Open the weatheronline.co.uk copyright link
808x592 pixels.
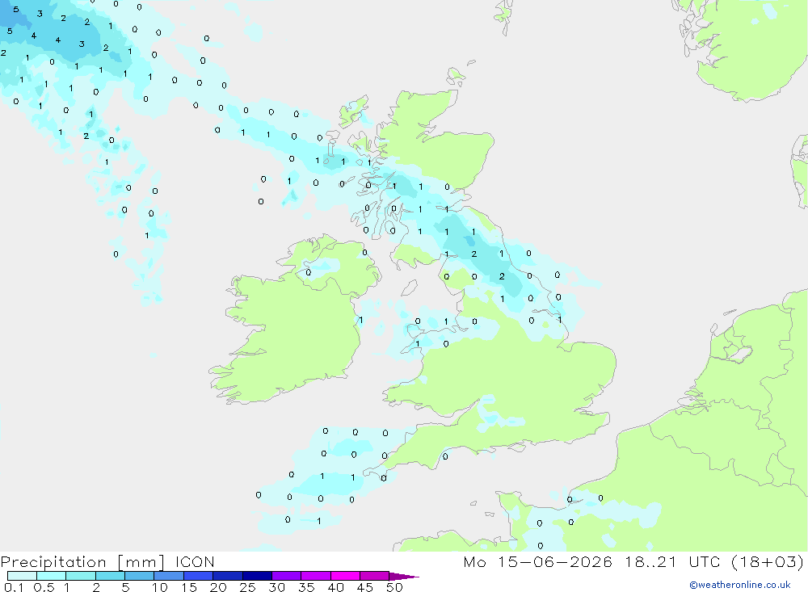tap(739, 585)
